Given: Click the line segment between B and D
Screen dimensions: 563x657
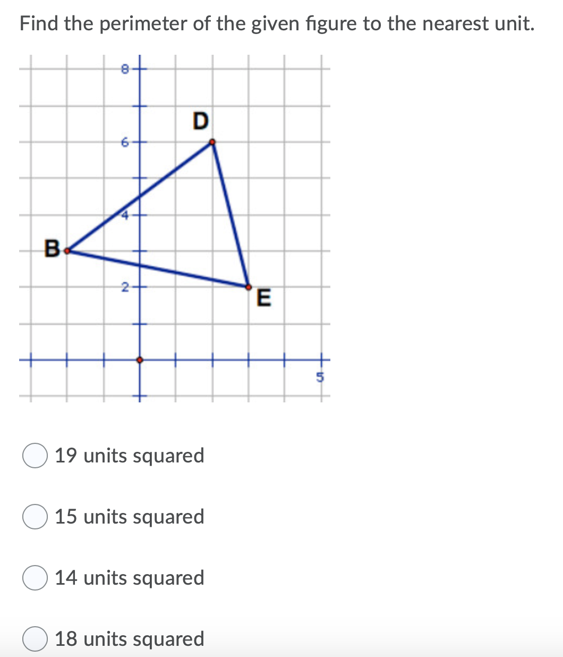Looking at the screenshot, I should click(x=138, y=197).
